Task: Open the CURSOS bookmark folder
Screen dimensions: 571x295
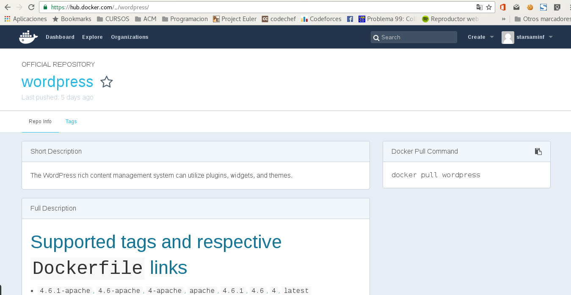Action: coord(113,19)
